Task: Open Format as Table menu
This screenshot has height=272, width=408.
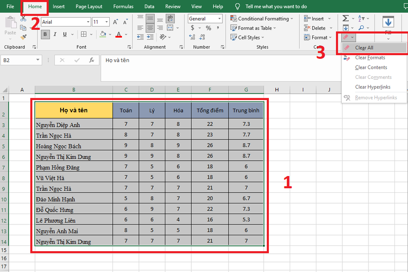Action: [x=253, y=28]
